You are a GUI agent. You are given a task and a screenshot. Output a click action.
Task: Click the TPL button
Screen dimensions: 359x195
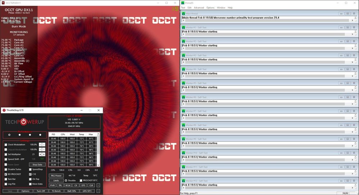click(60, 185)
